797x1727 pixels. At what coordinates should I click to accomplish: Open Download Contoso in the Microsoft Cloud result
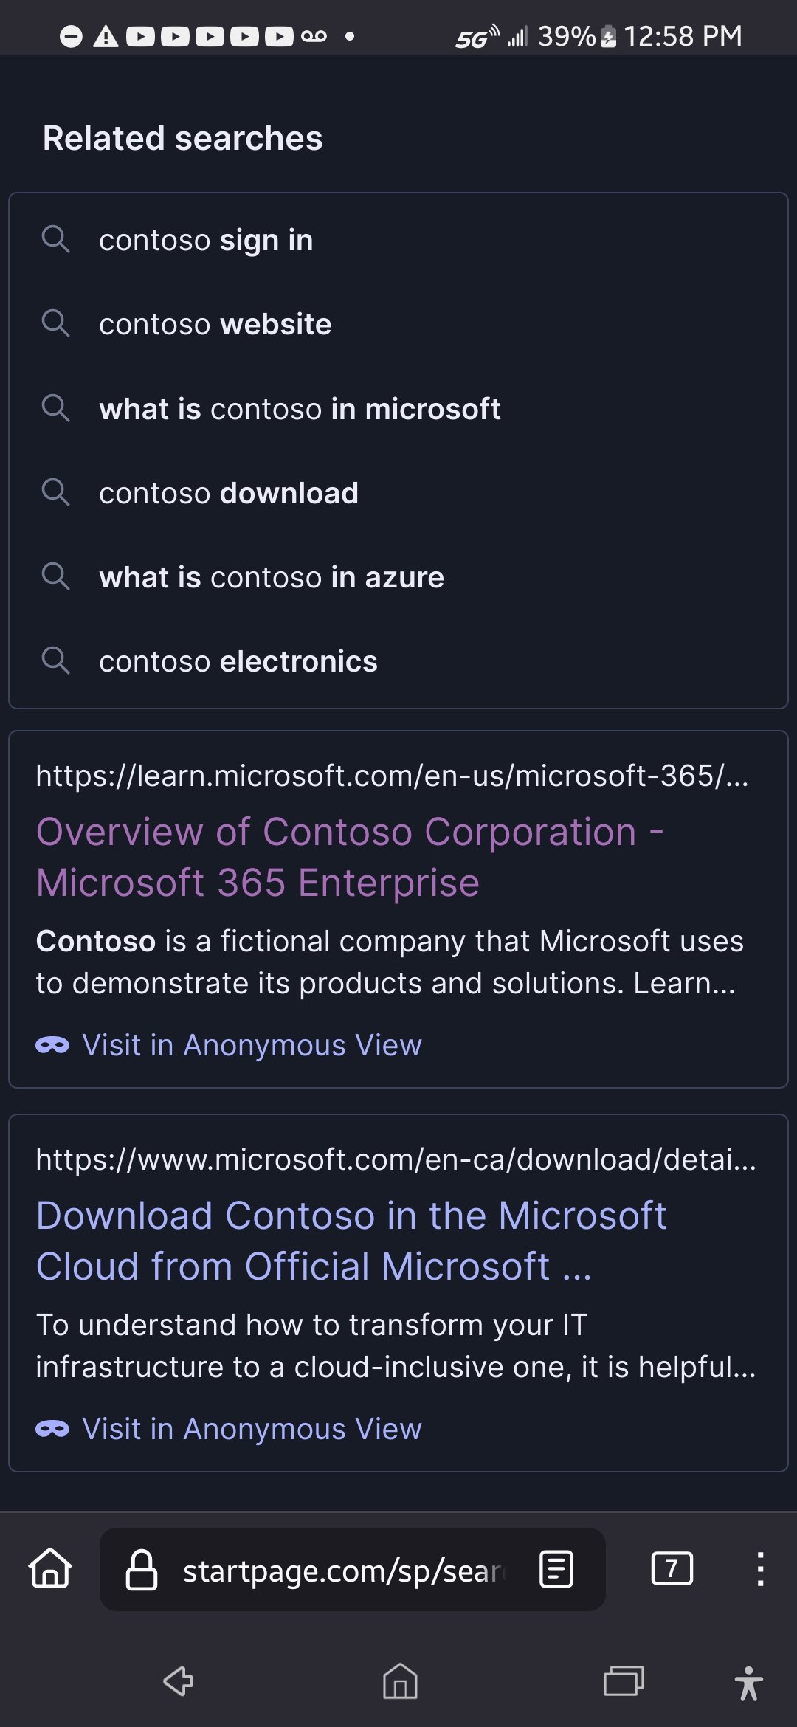[x=351, y=1241]
